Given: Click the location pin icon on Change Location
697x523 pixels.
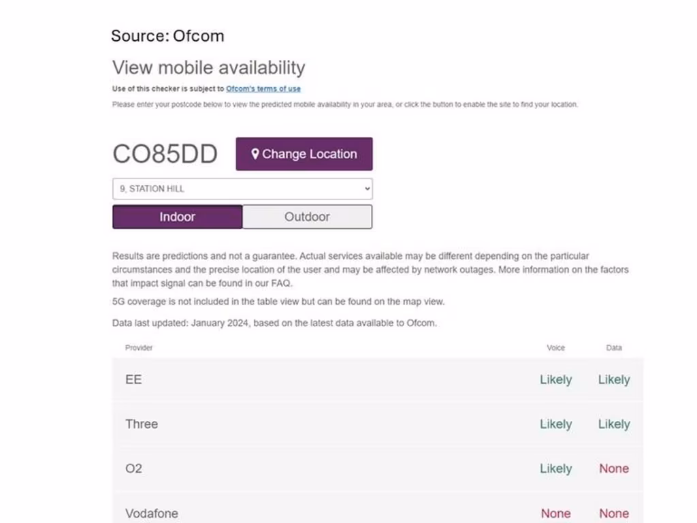Looking at the screenshot, I should tap(255, 154).
